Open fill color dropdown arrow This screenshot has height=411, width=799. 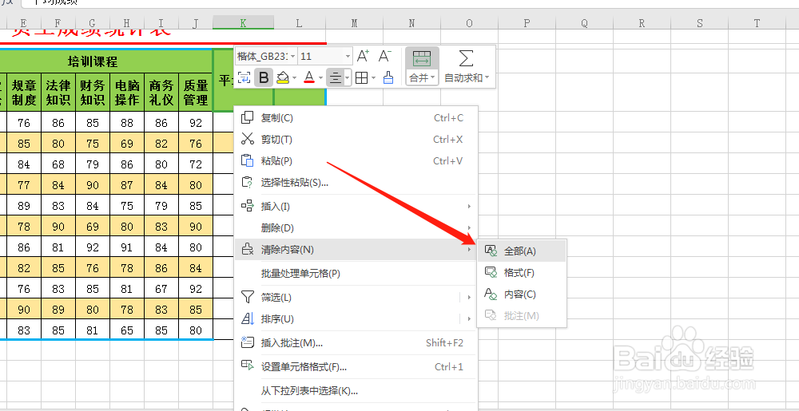(295, 78)
